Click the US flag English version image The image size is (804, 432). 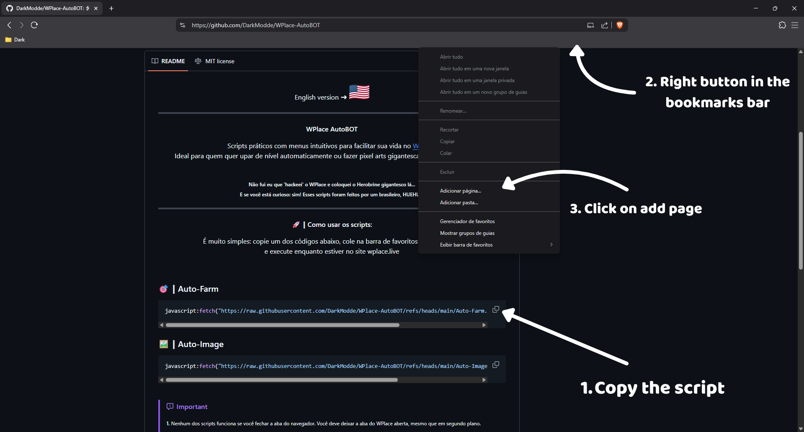click(x=359, y=92)
